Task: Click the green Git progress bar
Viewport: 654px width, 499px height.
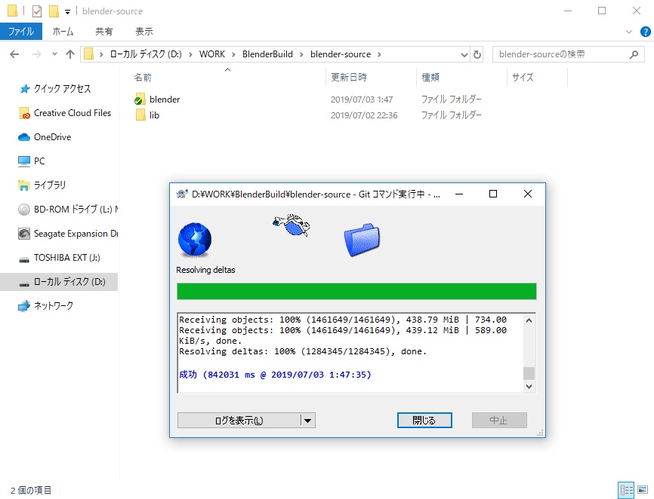Action: 356,291
